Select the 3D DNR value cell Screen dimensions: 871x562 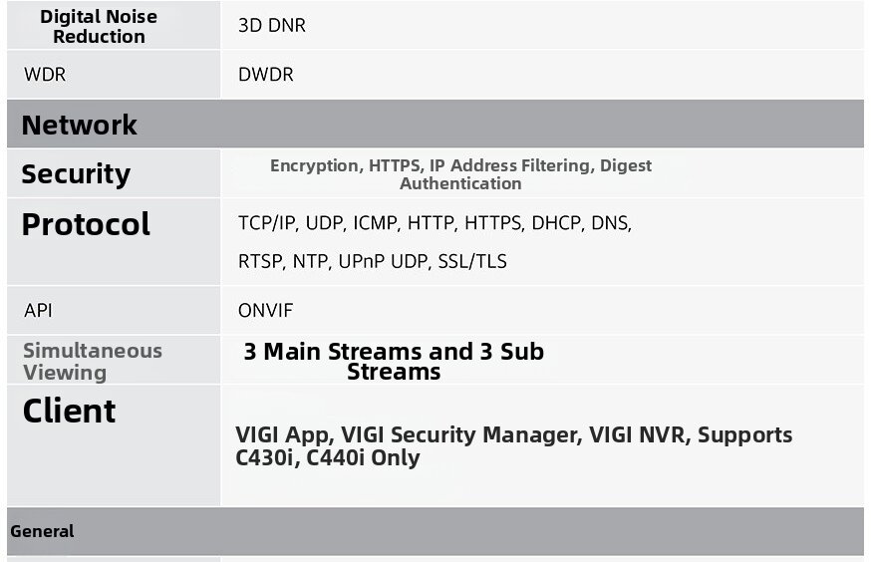(272, 26)
